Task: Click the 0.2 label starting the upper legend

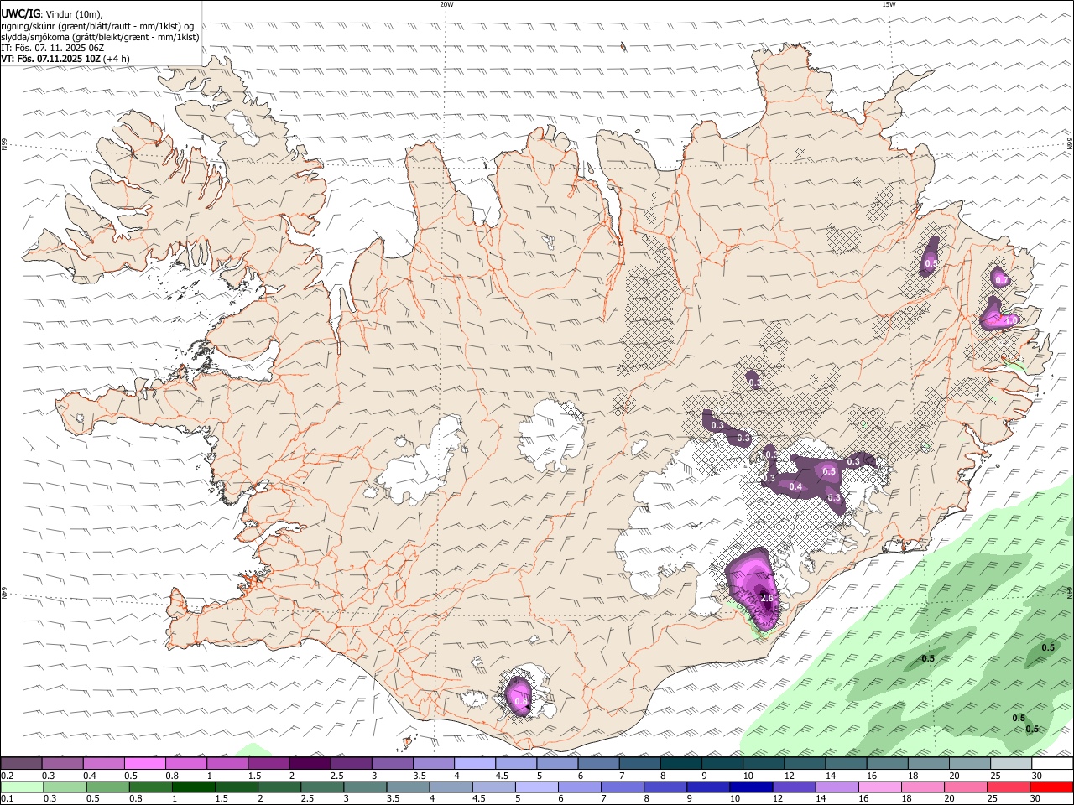Action: coord(8,776)
